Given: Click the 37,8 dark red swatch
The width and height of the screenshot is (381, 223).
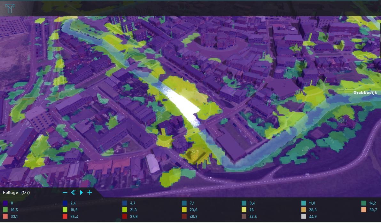Looking at the screenshot, I should point(125,217).
